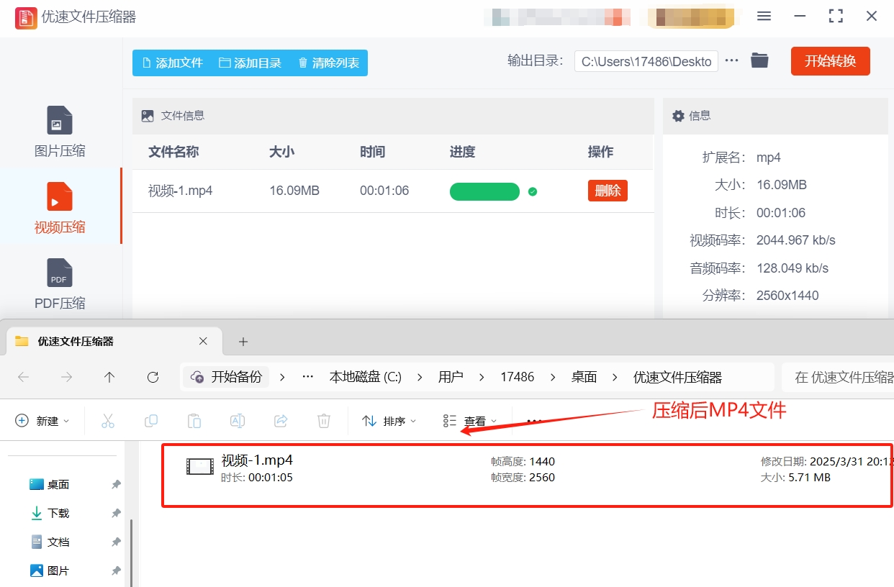The height and width of the screenshot is (587, 894).
Task: Click 17486 breadcrumb in address bar
Action: click(518, 377)
